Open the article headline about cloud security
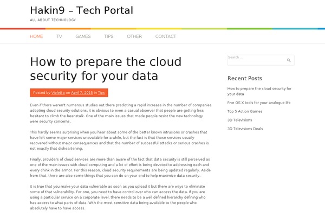325x217 pixels. point(106,69)
